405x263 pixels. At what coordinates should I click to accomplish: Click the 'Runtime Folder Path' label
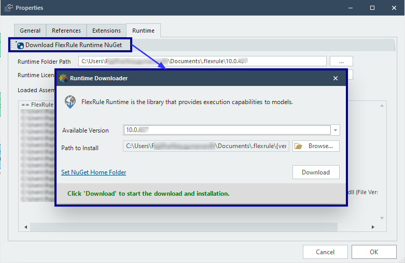44,62
